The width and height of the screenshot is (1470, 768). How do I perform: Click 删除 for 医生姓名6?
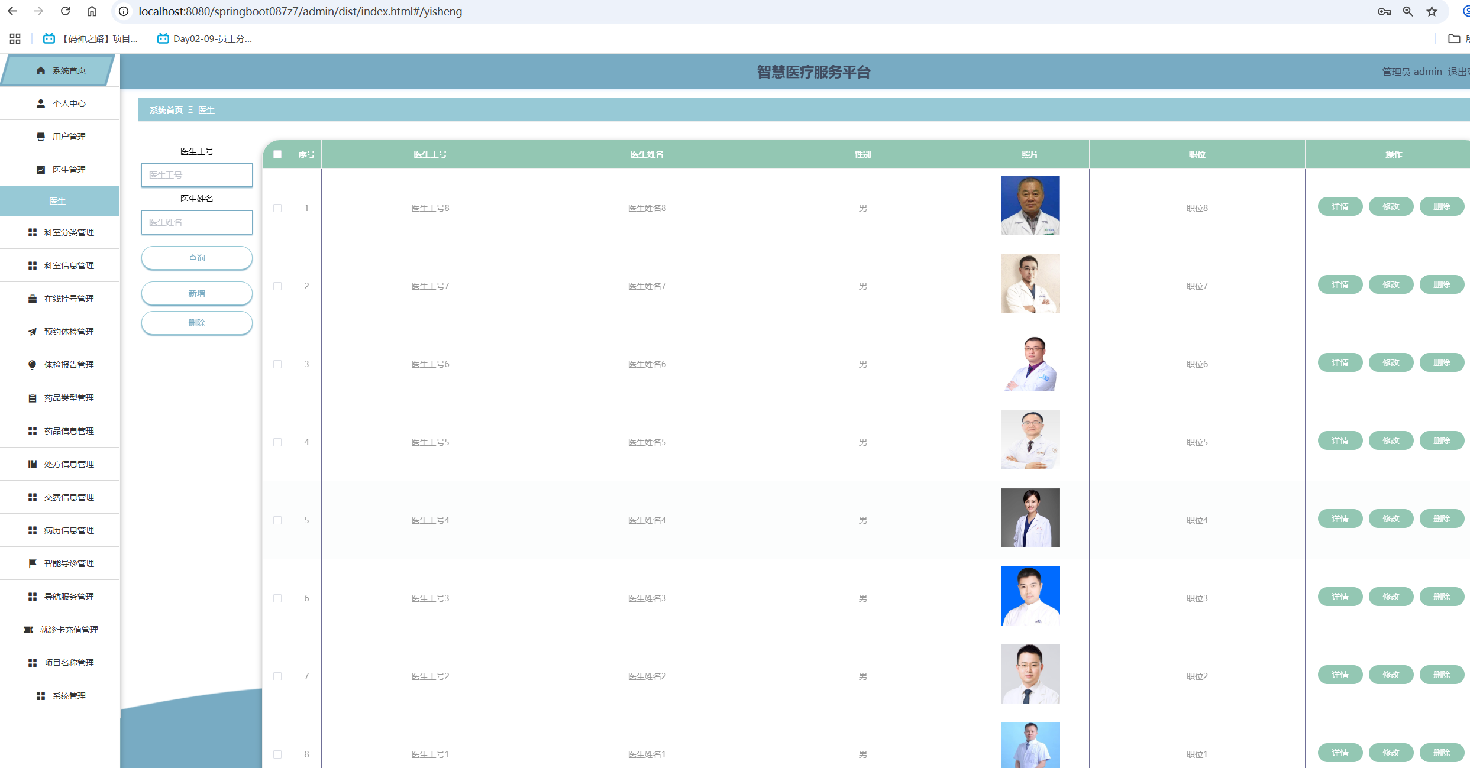(x=1442, y=362)
